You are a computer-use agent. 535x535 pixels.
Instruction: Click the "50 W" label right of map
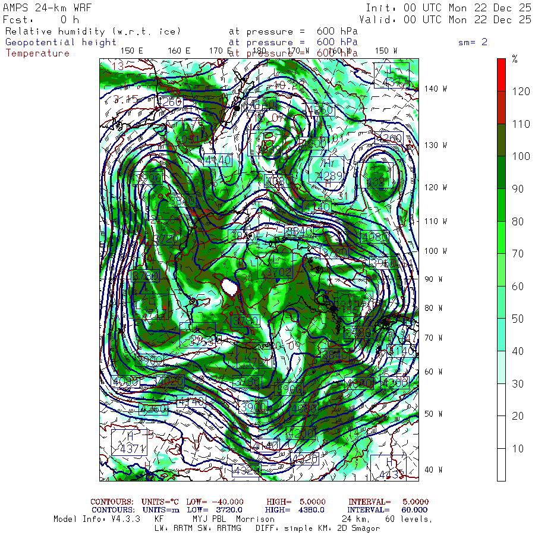click(433, 414)
